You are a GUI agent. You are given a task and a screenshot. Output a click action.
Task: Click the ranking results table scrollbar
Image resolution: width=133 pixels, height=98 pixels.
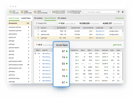tap(123, 66)
